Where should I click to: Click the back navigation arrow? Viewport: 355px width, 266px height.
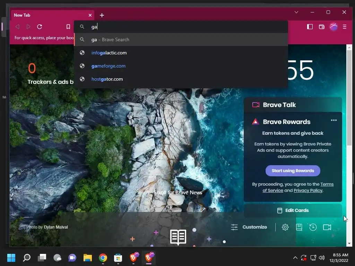17,27
